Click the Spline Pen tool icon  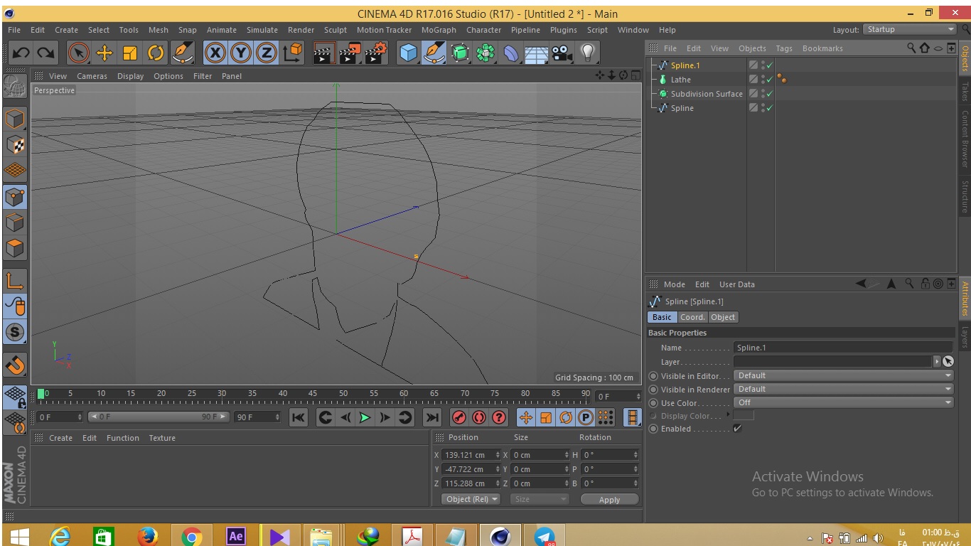tap(434, 53)
